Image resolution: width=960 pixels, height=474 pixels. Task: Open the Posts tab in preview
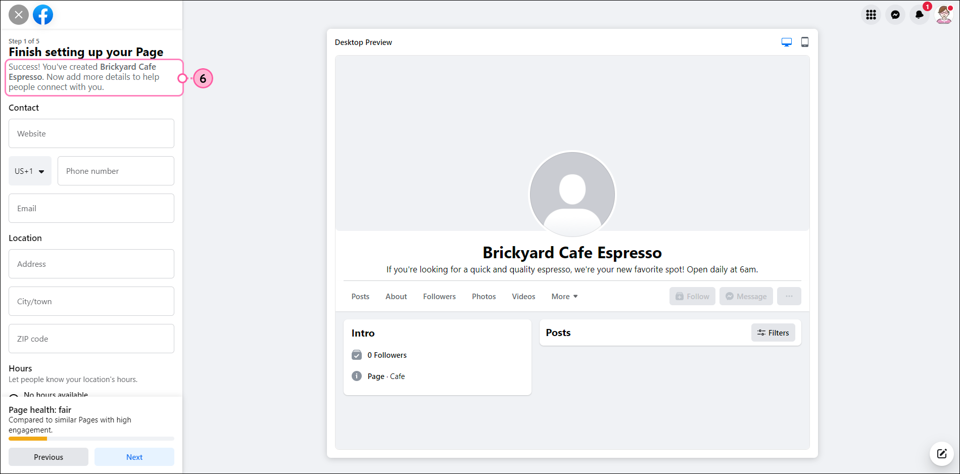(x=360, y=297)
